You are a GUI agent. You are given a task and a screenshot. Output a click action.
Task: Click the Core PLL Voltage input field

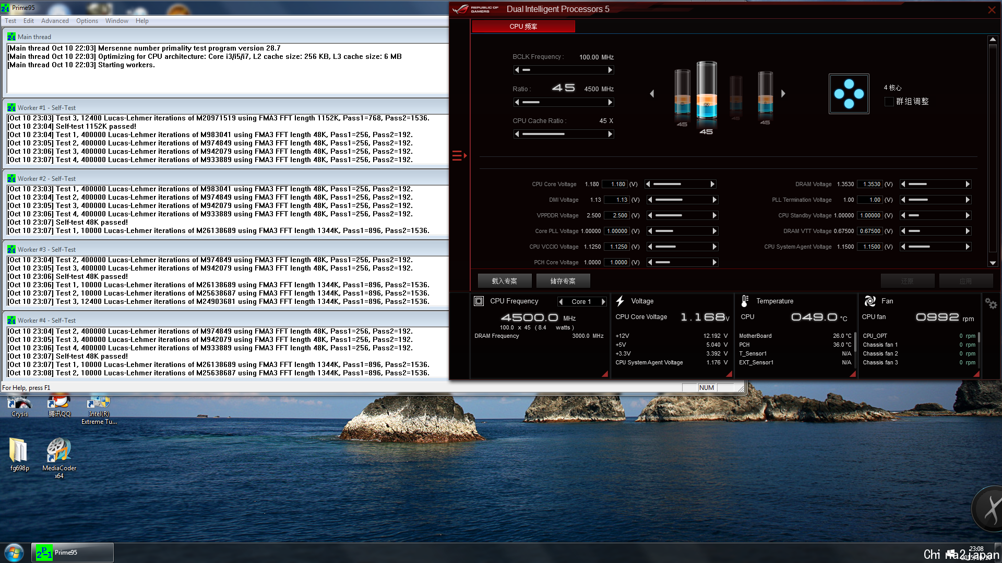point(617,231)
